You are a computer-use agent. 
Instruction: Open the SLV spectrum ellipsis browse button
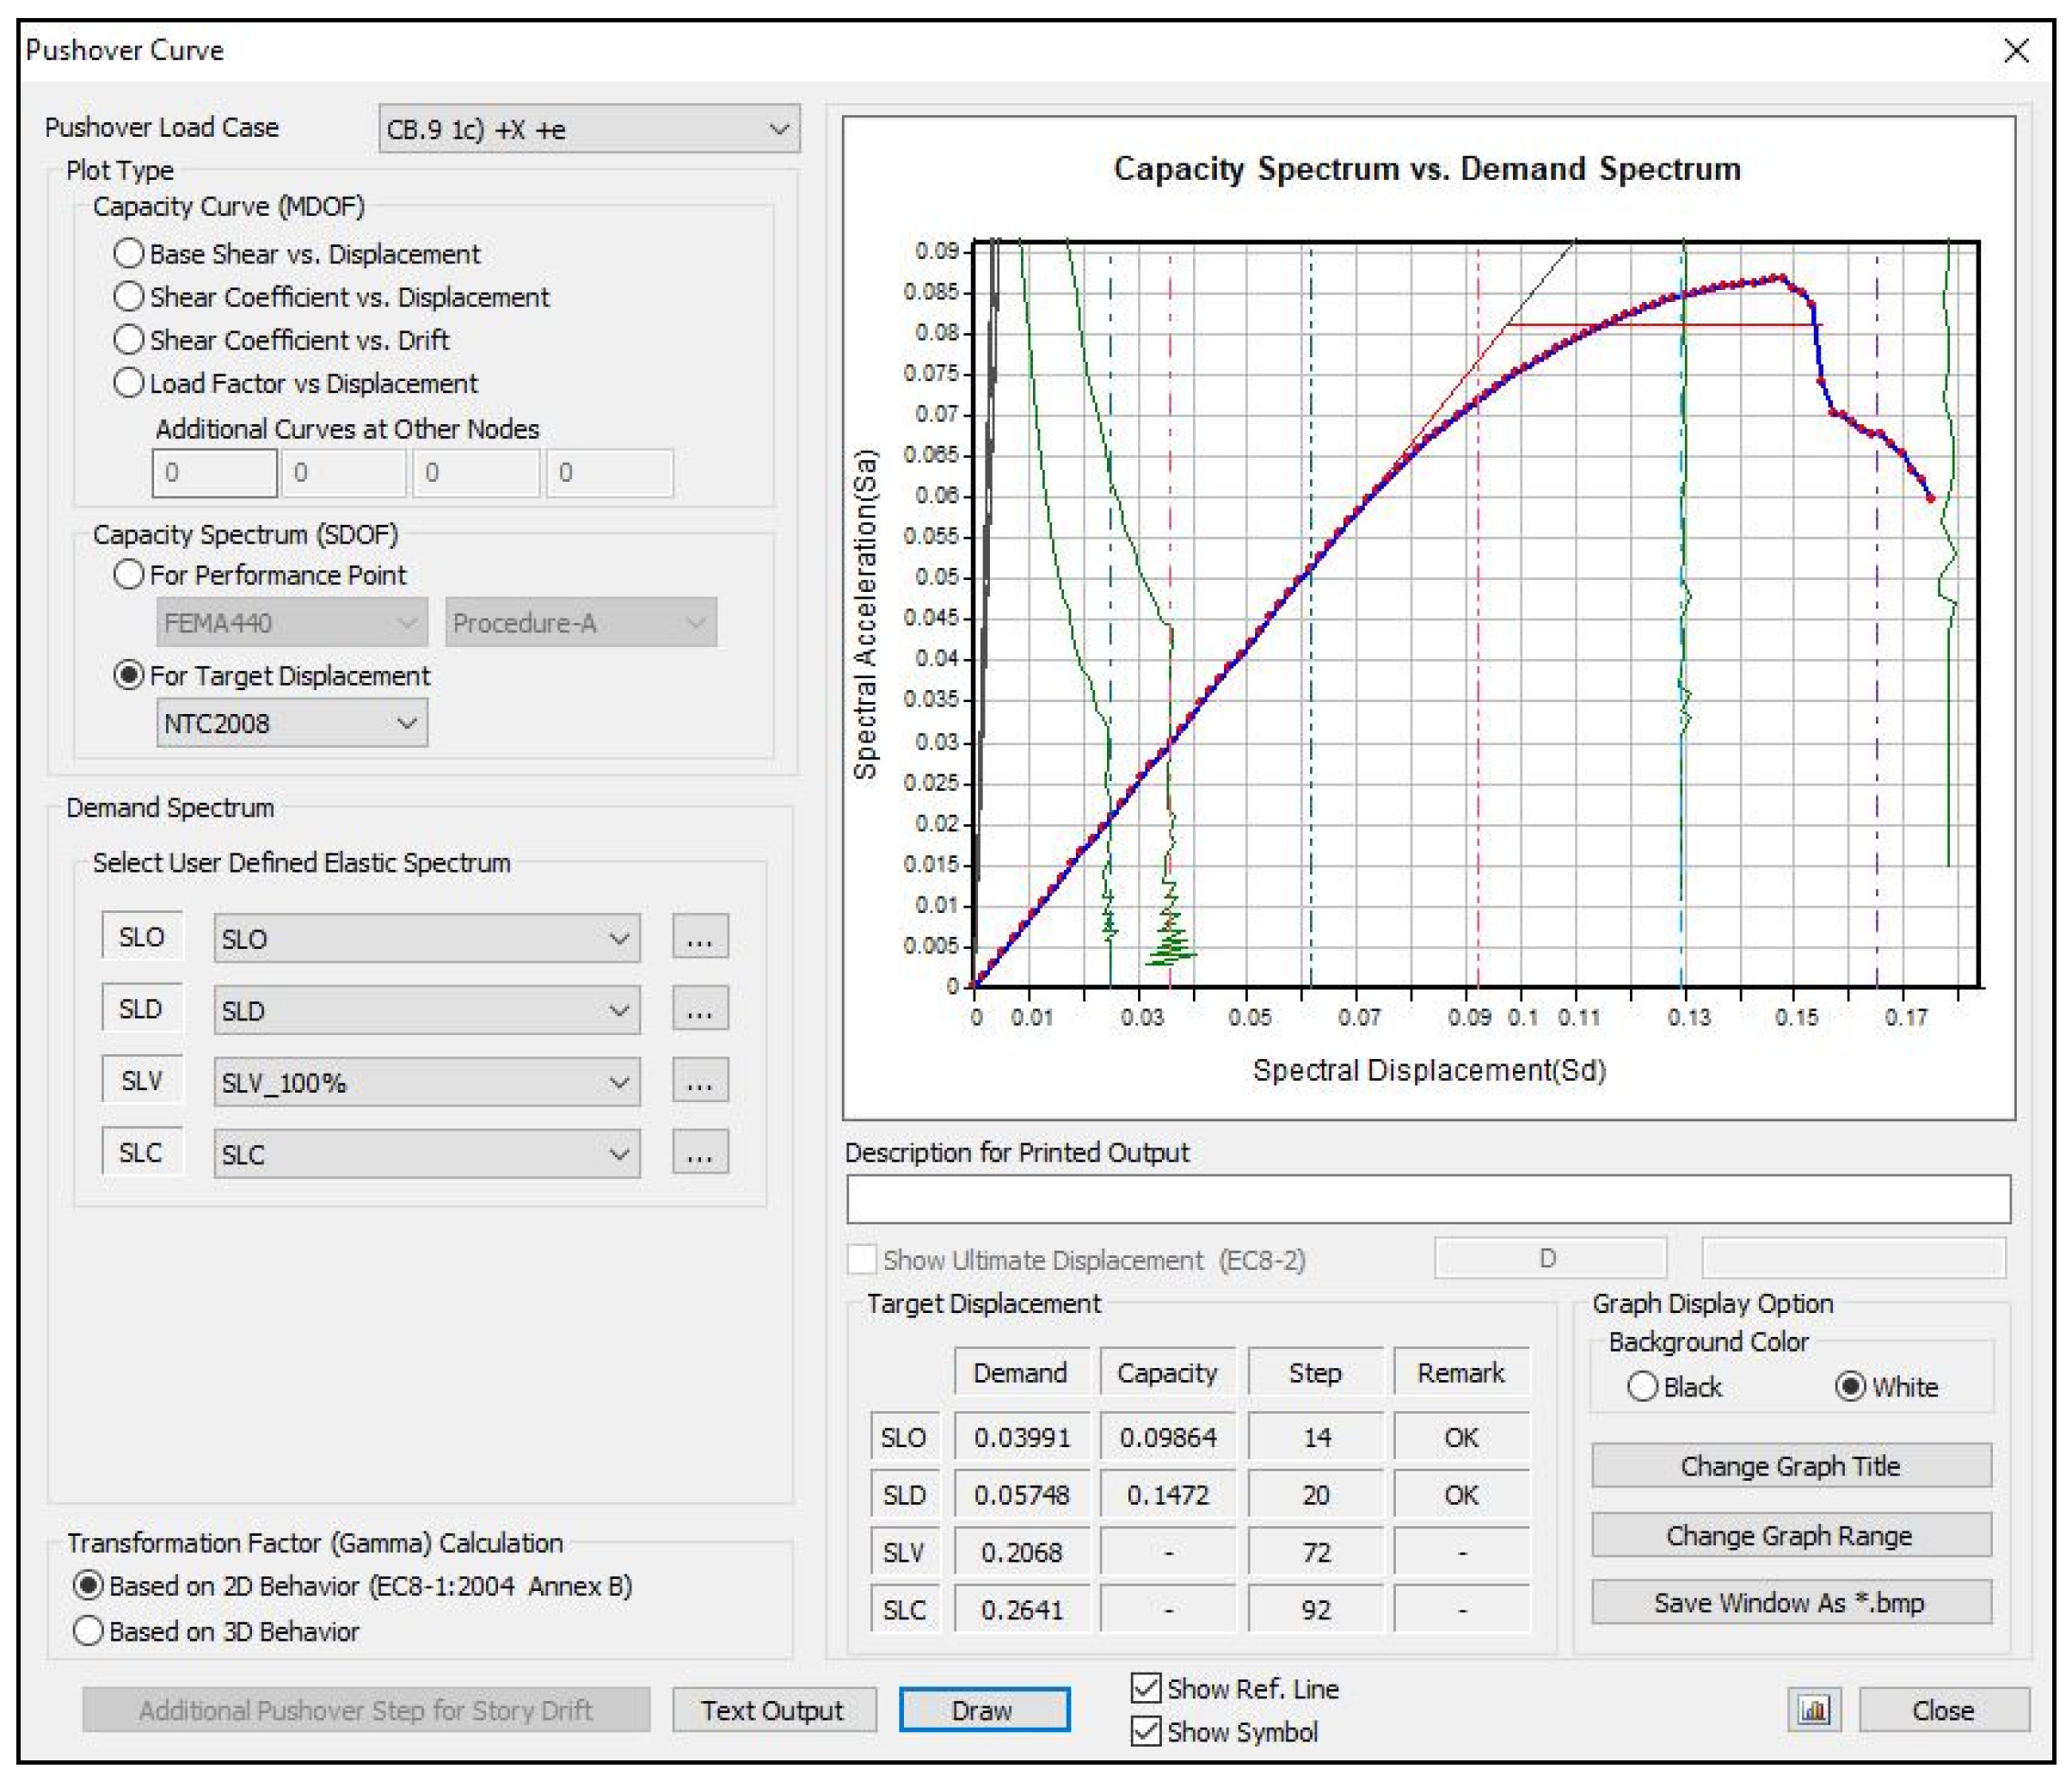click(x=699, y=1082)
